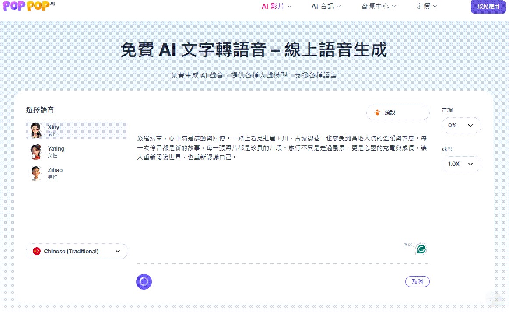Select the Zihao male voice

(x=76, y=173)
